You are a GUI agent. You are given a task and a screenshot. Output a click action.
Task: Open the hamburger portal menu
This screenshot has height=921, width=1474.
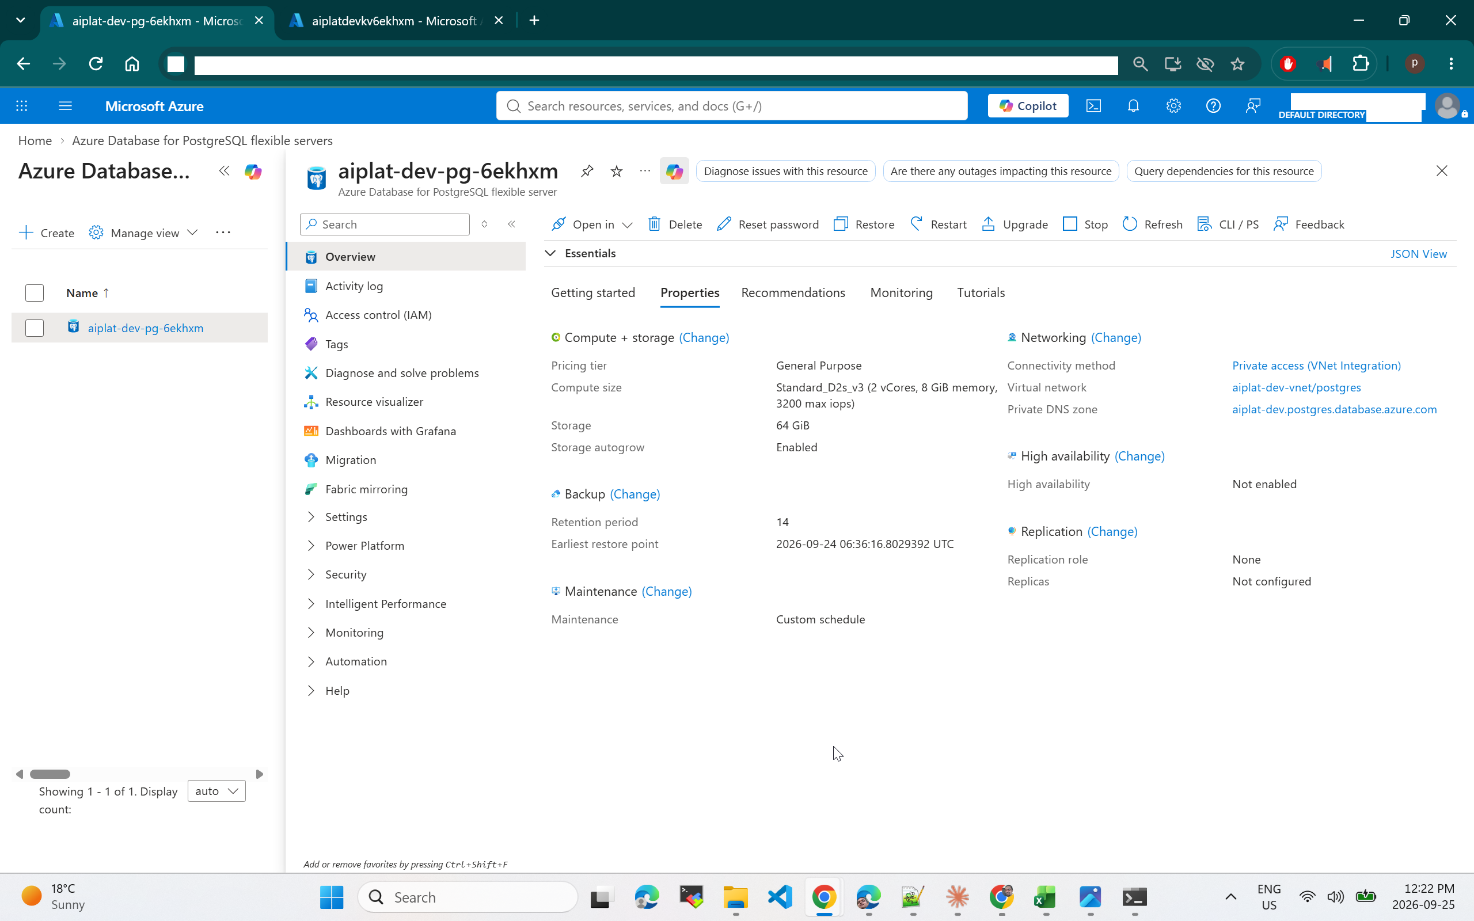coord(65,106)
